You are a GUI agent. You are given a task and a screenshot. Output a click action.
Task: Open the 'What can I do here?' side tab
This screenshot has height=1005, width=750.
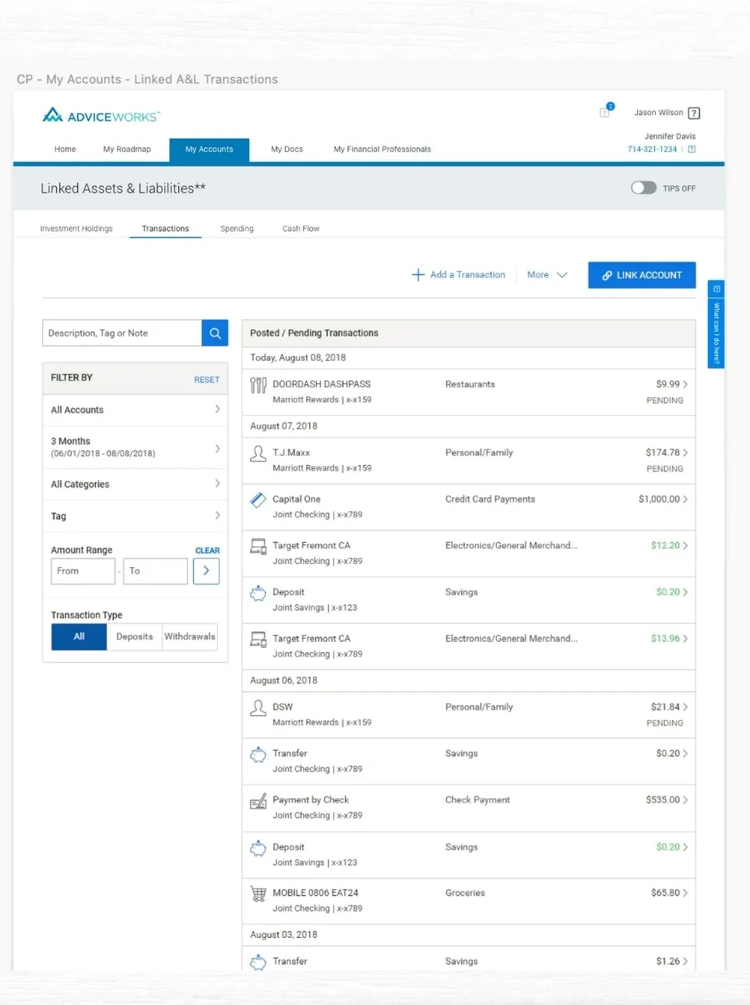716,324
